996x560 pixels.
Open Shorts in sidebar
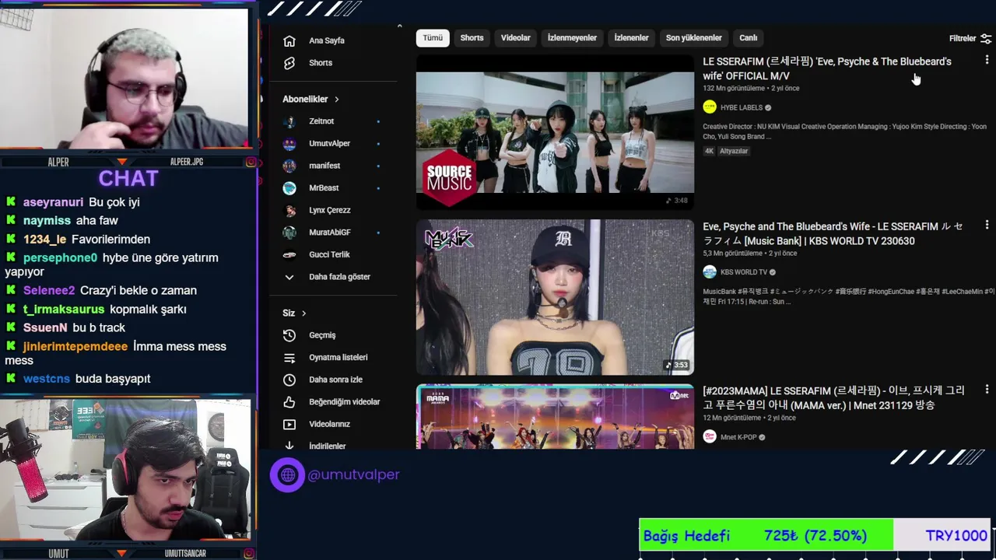point(321,63)
